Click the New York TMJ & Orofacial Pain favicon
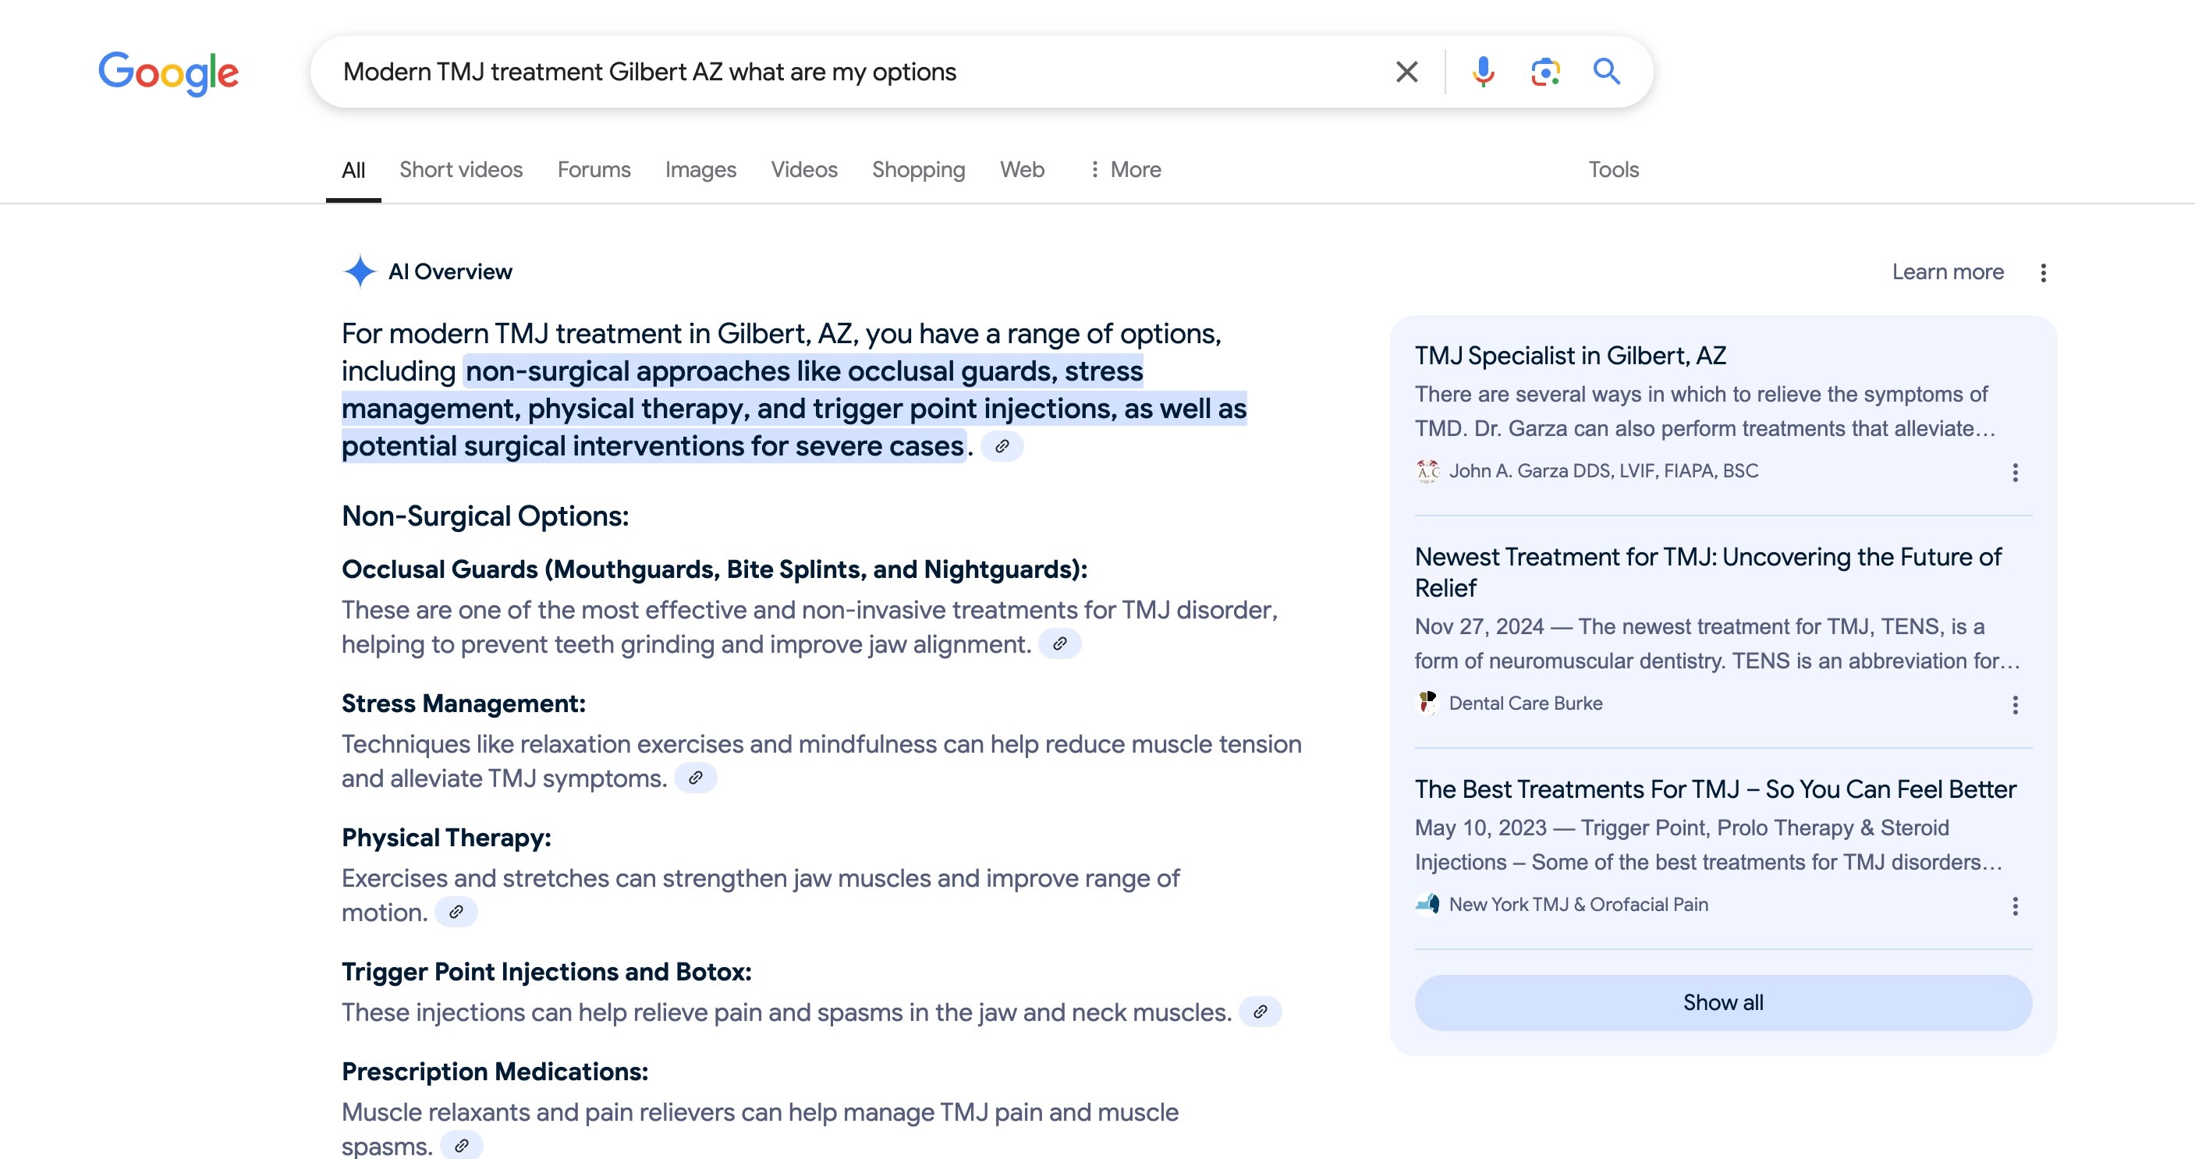 pyautogui.click(x=1427, y=904)
